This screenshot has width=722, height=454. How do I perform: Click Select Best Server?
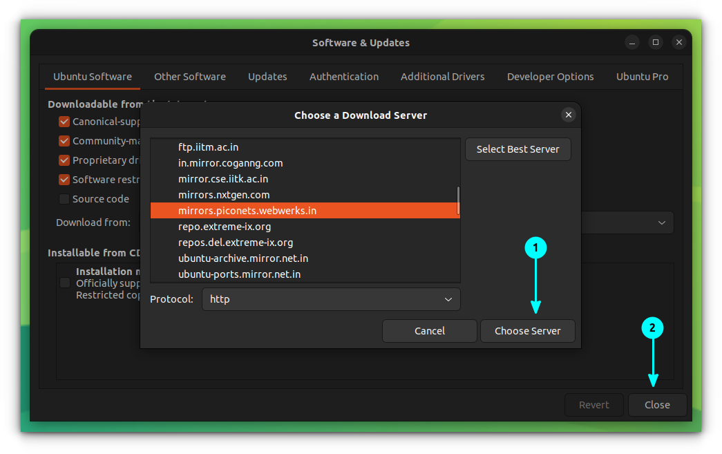517,149
